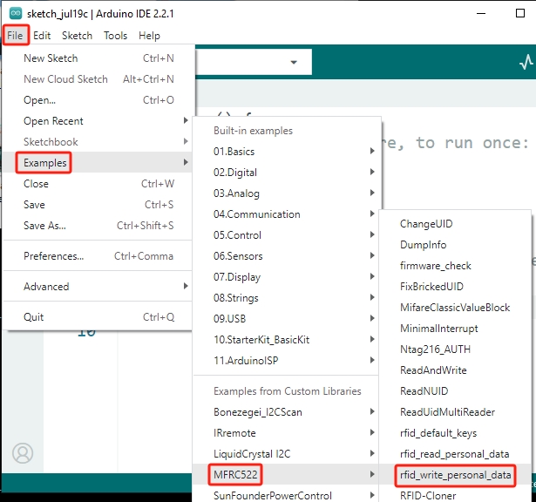The width and height of the screenshot is (536, 502).
Task: Expand IRremote library examples
Action: [x=287, y=433]
